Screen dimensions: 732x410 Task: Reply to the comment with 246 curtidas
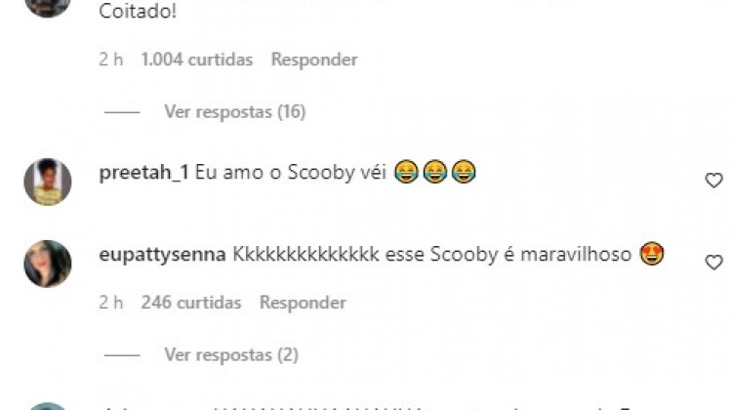click(x=303, y=303)
